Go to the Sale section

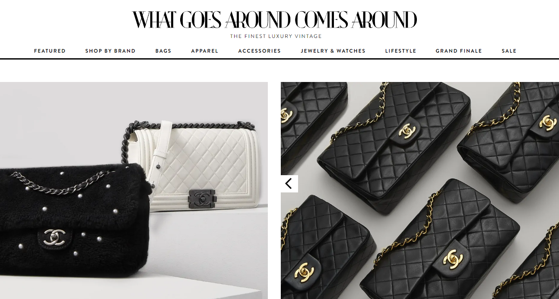click(509, 51)
